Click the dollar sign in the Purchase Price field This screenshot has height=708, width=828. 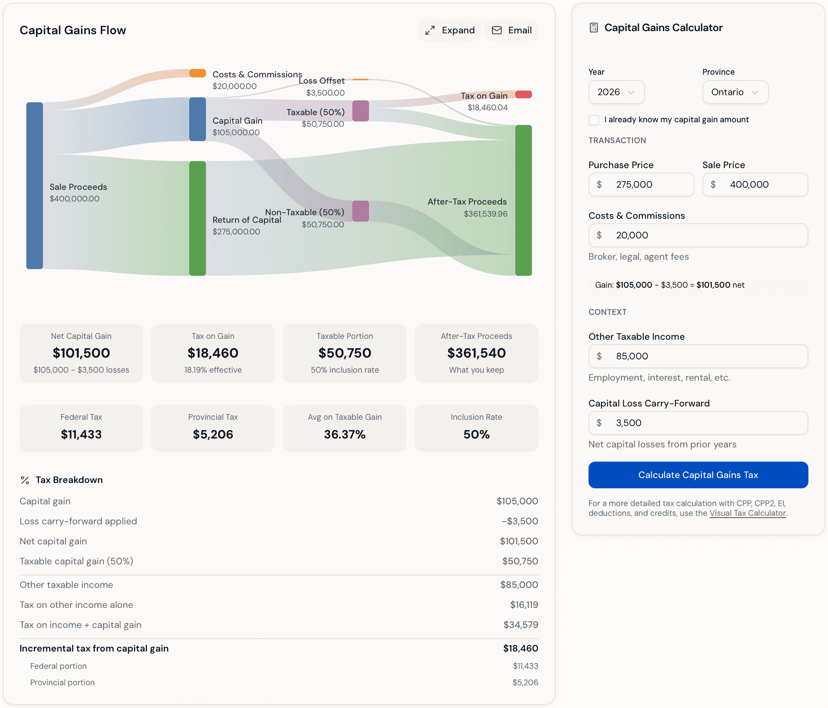click(x=599, y=185)
